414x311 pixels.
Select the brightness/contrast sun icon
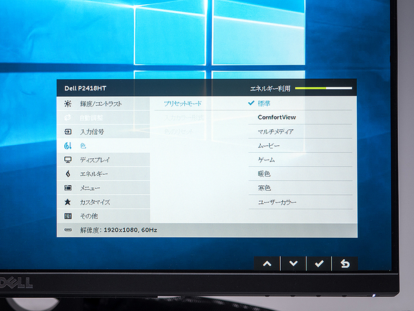coord(68,104)
